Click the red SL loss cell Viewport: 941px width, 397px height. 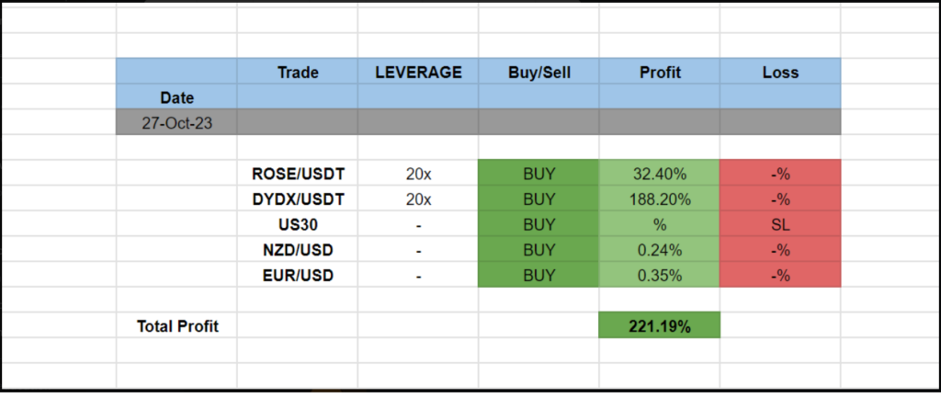coord(780,223)
